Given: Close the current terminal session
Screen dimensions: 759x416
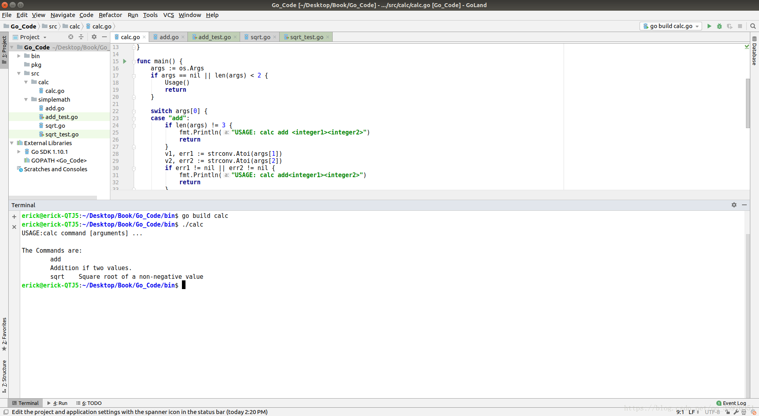Looking at the screenshot, I should (14, 227).
